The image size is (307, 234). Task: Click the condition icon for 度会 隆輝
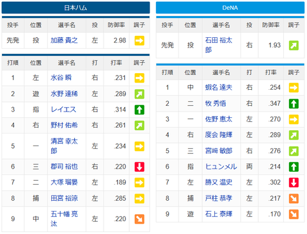pos(294,135)
